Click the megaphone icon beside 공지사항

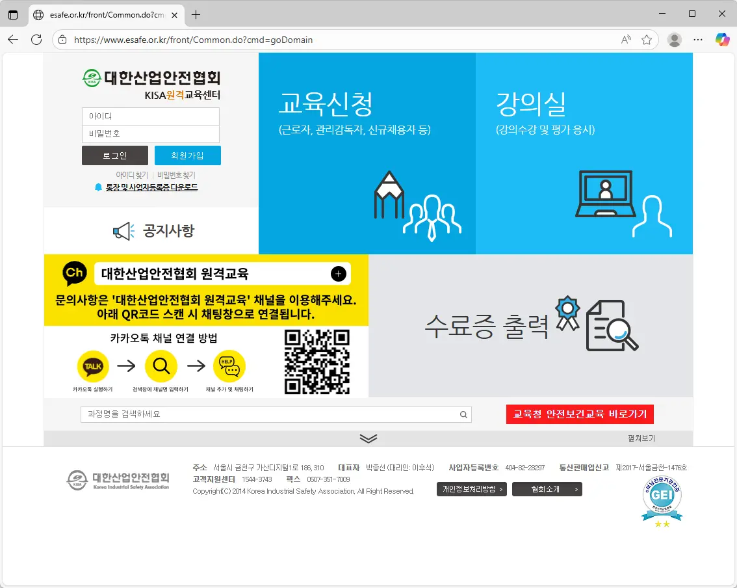(122, 231)
